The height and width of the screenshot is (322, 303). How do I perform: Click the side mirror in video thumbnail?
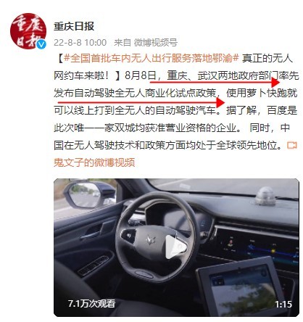click(90, 194)
